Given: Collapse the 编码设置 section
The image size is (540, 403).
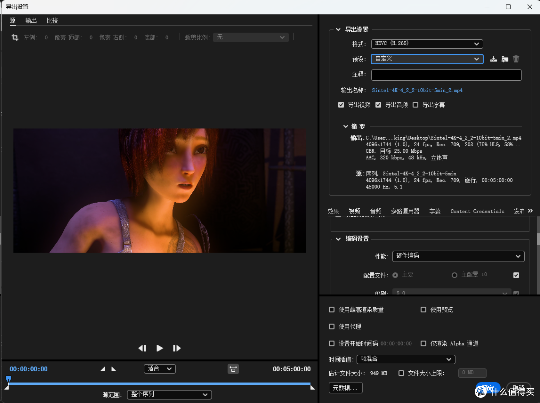Looking at the screenshot, I should coord(338,239).
